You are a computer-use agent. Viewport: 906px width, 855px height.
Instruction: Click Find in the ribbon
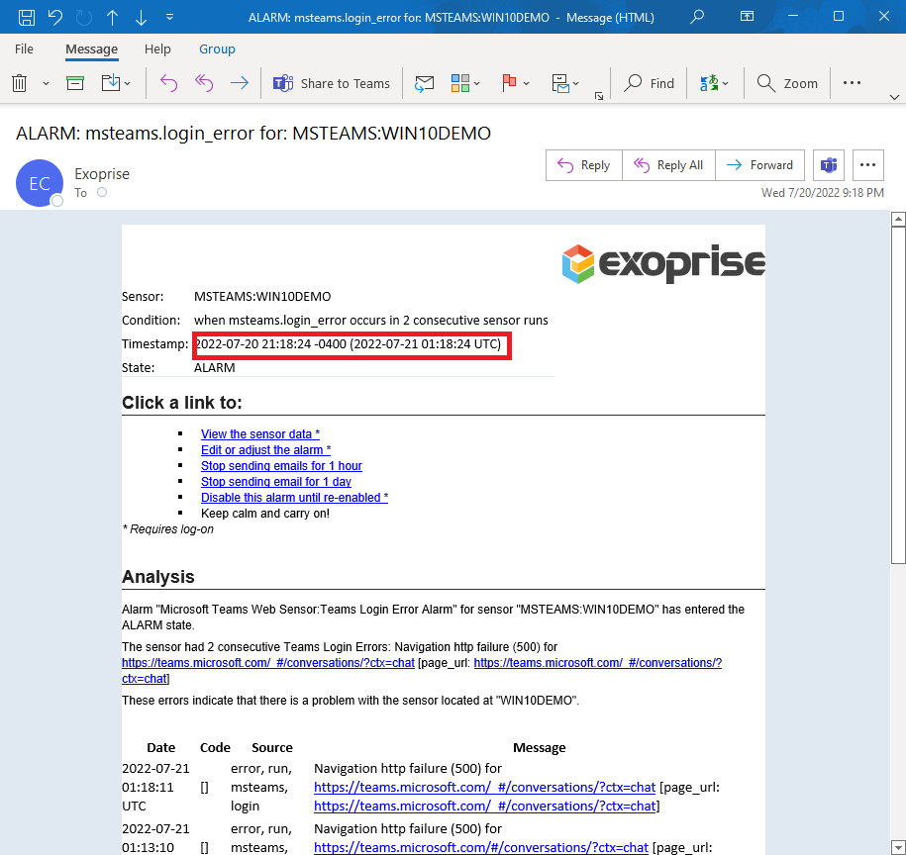tap(649, 84)
